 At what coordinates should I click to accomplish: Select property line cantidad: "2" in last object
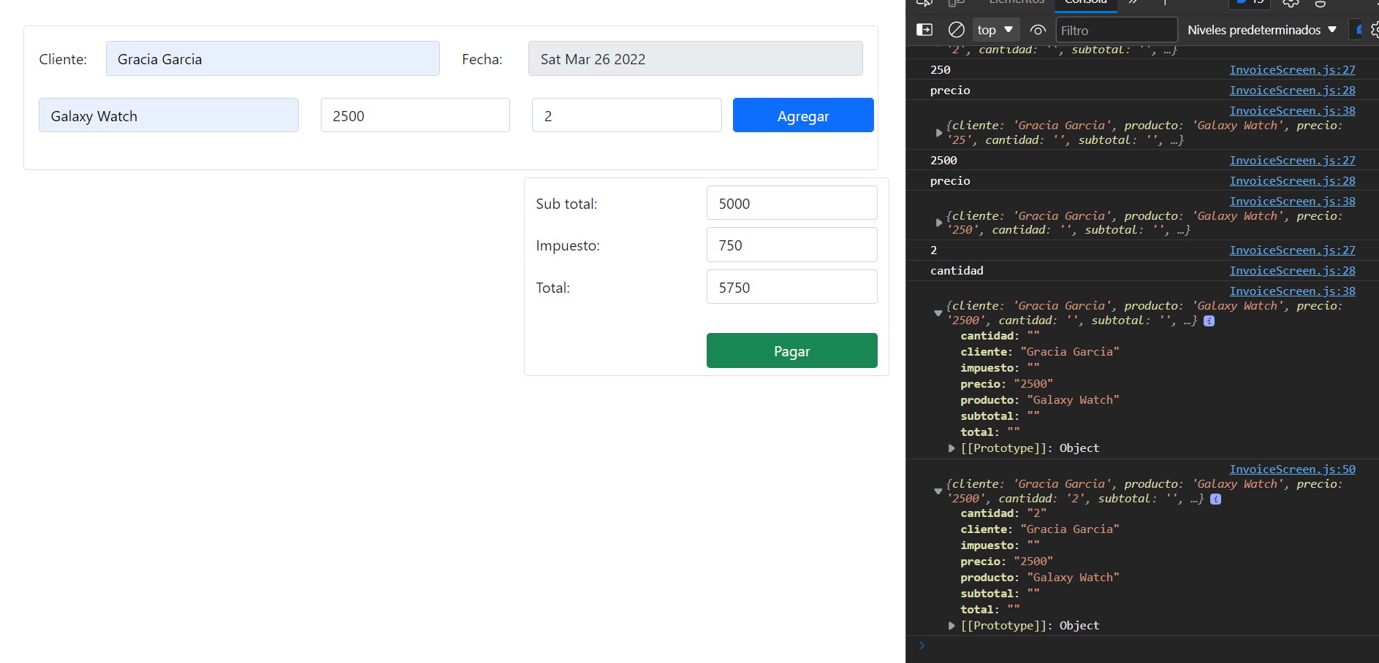pyautogui.click(x=1003, y=513)
